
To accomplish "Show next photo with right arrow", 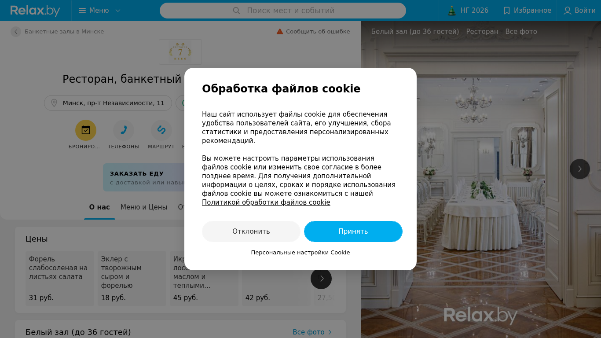I will click(x=580, y=169).
